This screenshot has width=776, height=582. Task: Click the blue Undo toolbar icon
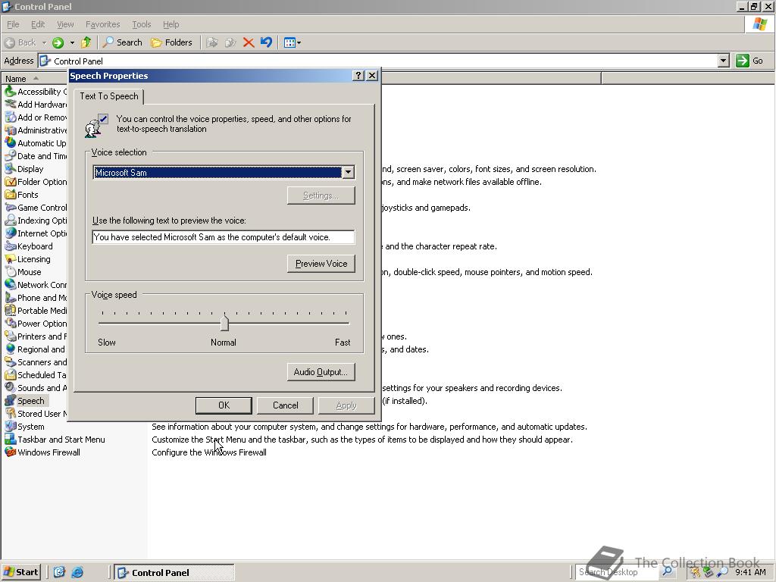point(266,42)
